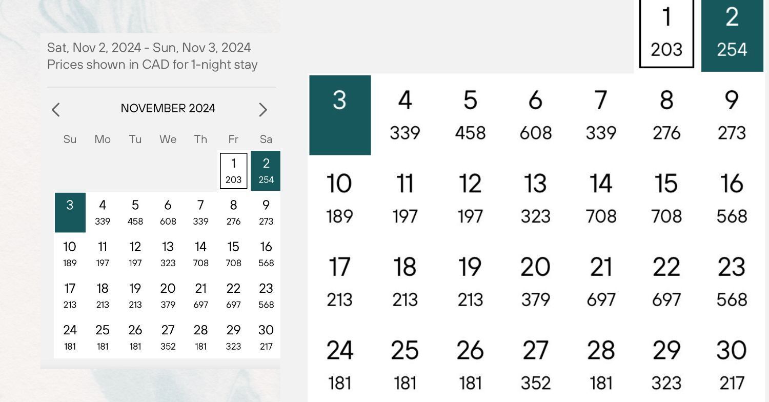
Task: Click the selected date 3 in large calendar
Action: click(x=340, y=114)
